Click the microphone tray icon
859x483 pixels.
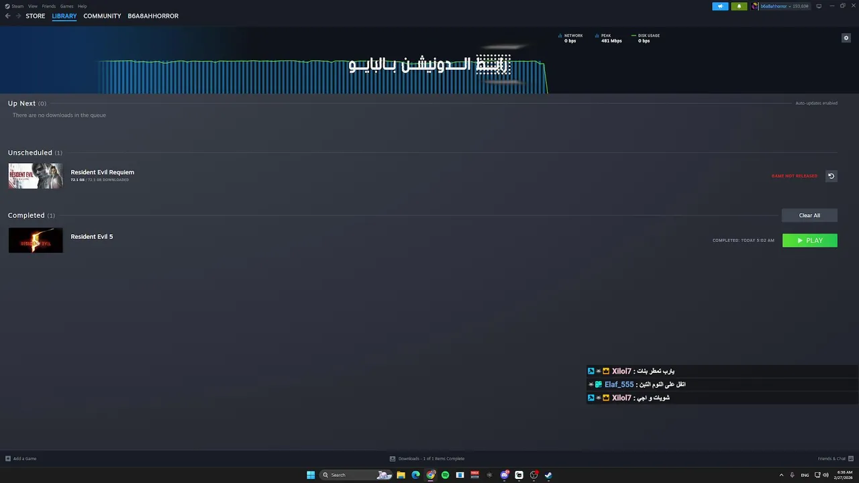793,475
